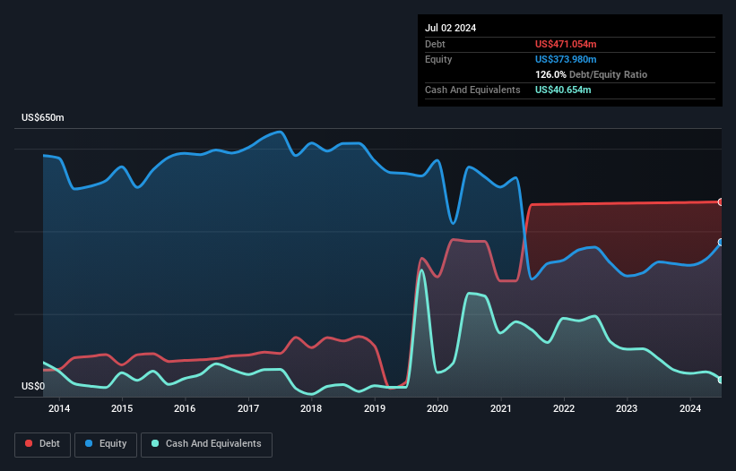Click the US$650m y-axis label
The height and width of the screenshot is (471, 736).
43,117
